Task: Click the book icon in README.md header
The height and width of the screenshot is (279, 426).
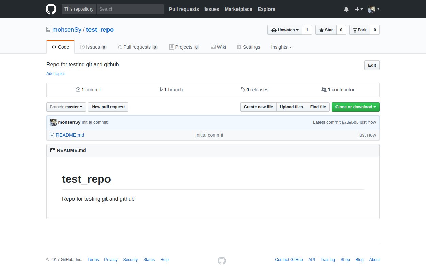Action: (x=53, y=150)
